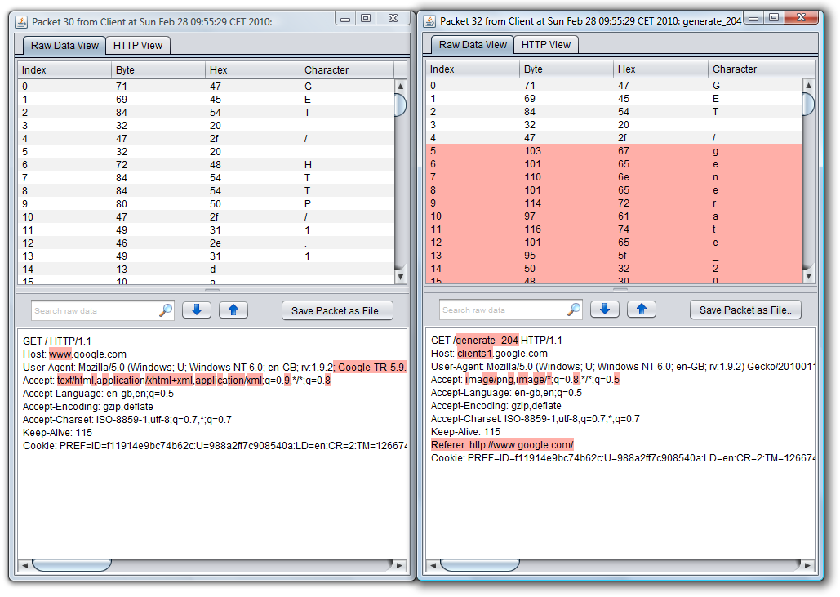Click the Java icon in Packet 30 title bar
The width and height of the screenshot is (840, 597).
coord(21,22)
